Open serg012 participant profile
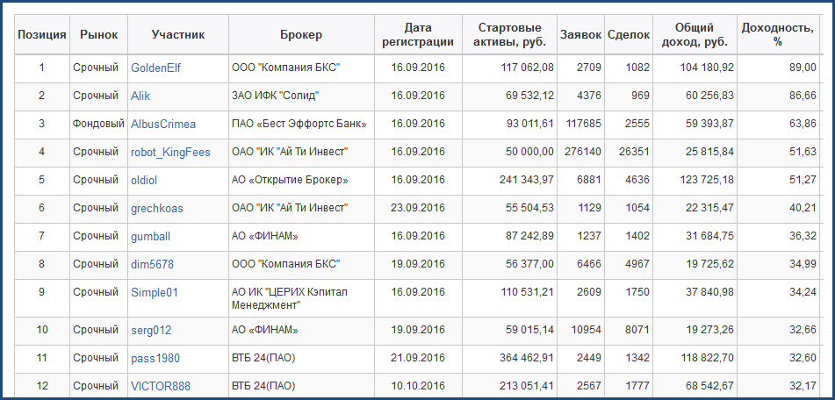835x400 pixels. pos(151,331)
